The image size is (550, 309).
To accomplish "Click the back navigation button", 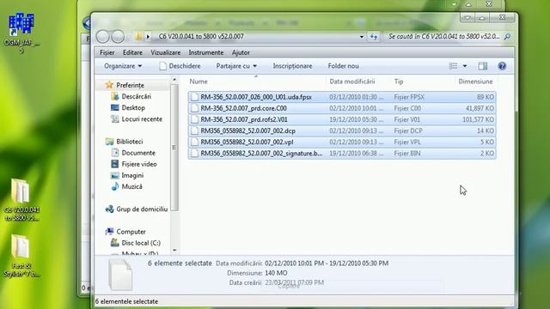I will [103, 36].
